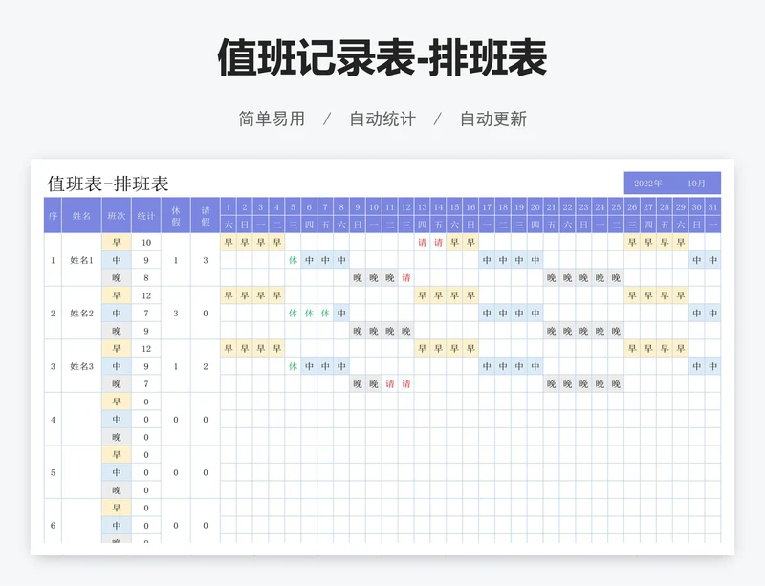Click date header 20
Screen dimensions: 765x586
pyautogui.click(x=535, y=206)
